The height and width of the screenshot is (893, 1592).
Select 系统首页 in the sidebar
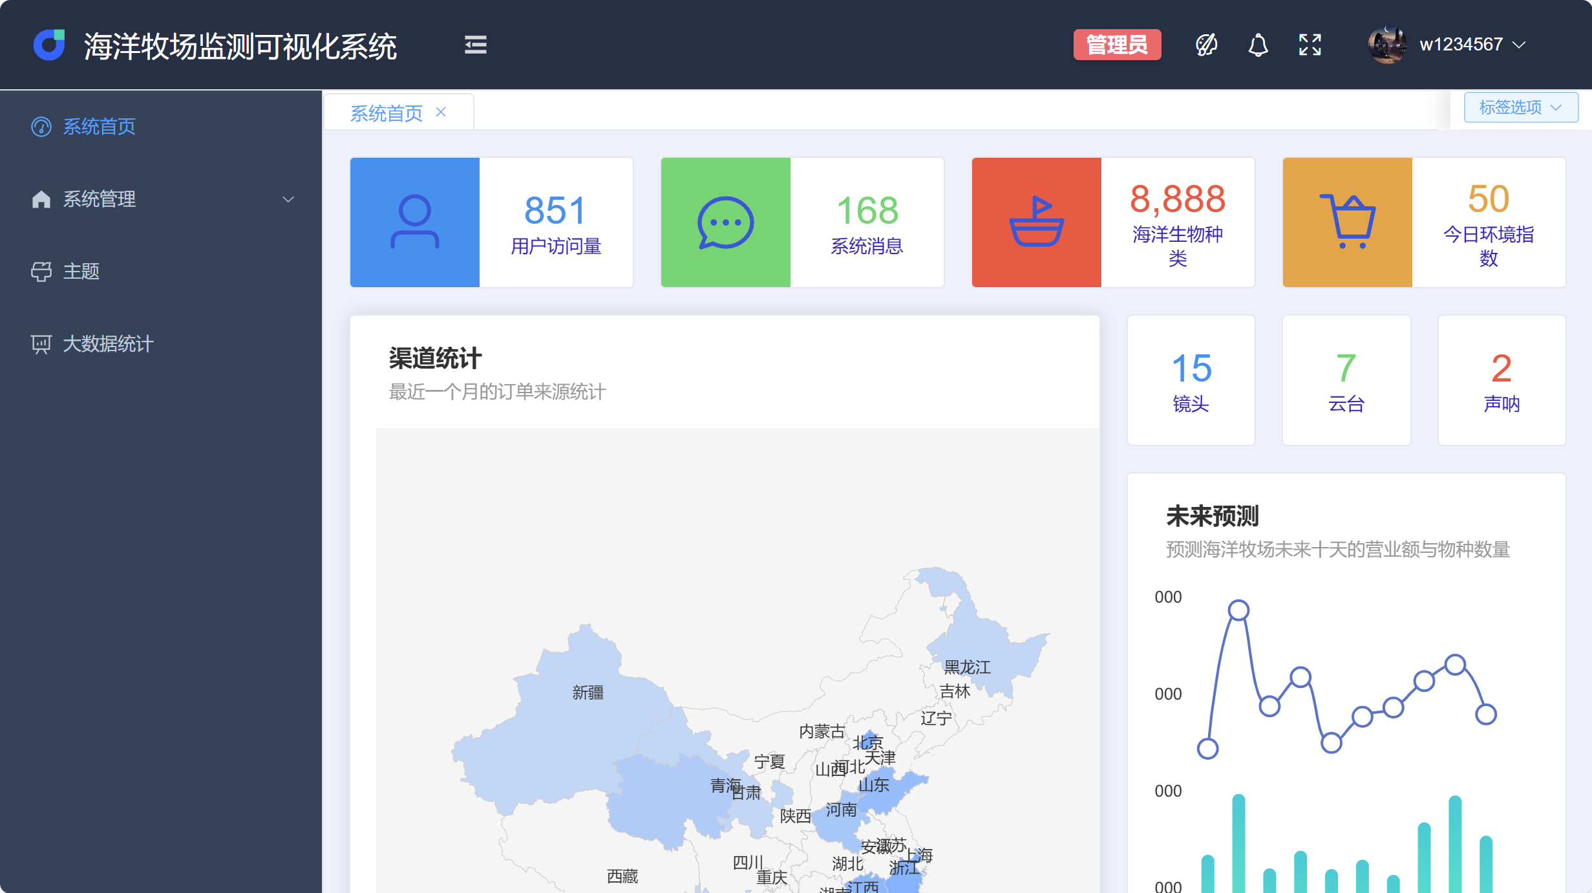pyautogui.click(x=99, y=127)
